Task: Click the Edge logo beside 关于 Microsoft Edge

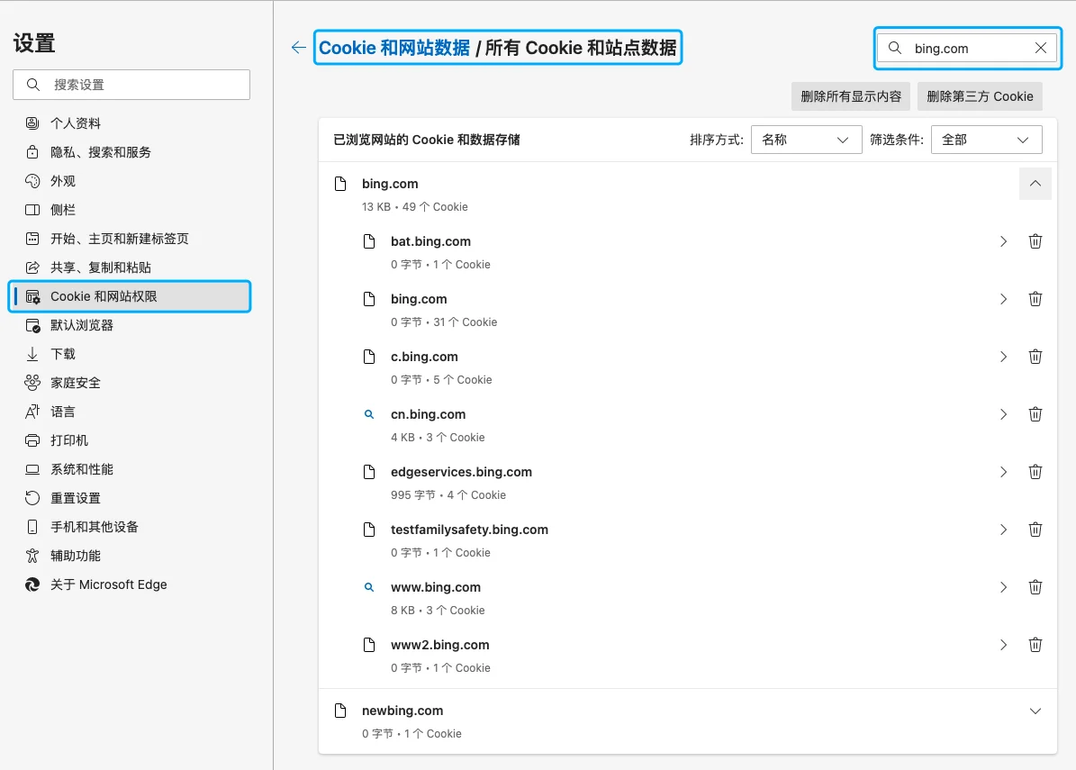Action: click(32, 584)
